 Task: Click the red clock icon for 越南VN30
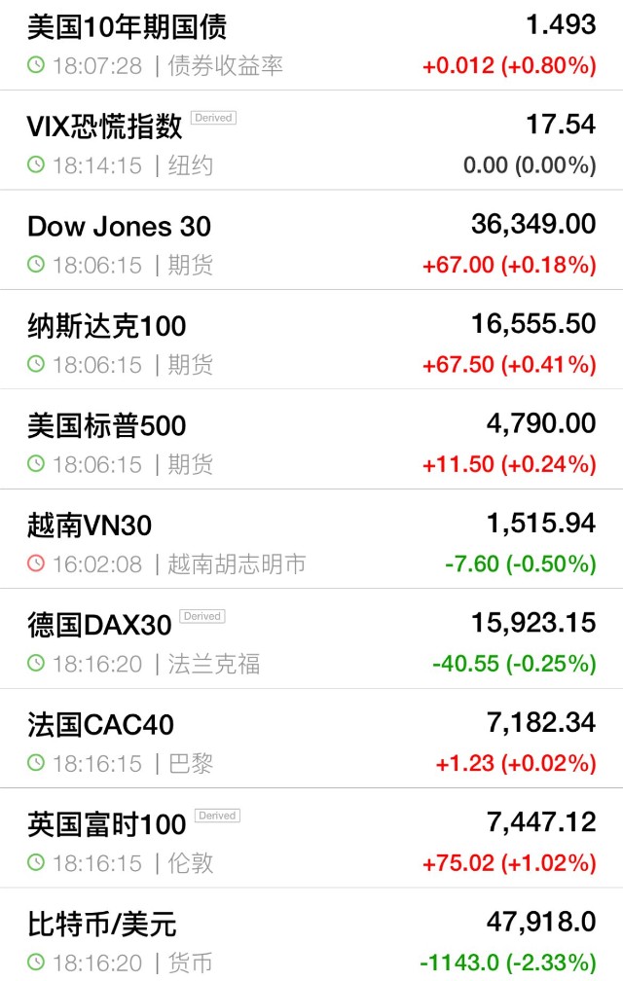pos(36,563)
